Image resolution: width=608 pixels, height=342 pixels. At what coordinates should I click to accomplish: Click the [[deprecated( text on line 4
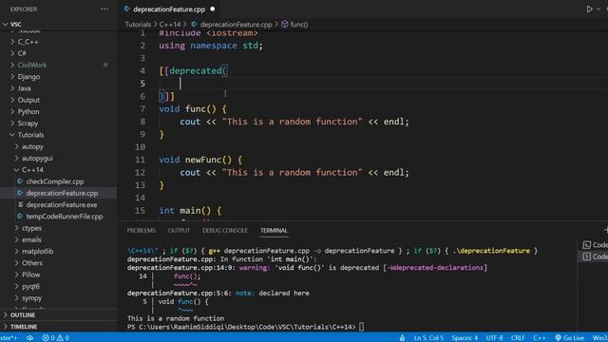coord(193,71)
